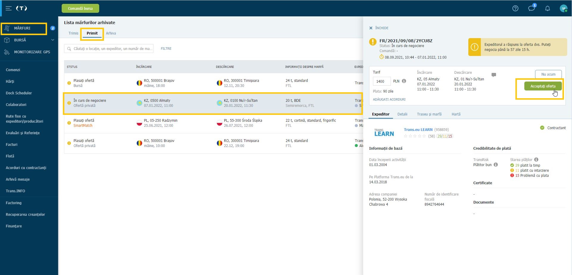The width and height of the screenshot is (572, 275).
Task: Open Colaboratori in the sidebar
Action: click(16, 105)
